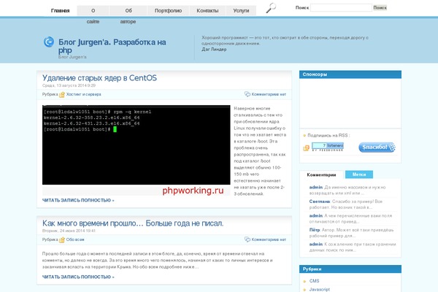Click the comment bubble icon on CentOS post

pos(247,94)
